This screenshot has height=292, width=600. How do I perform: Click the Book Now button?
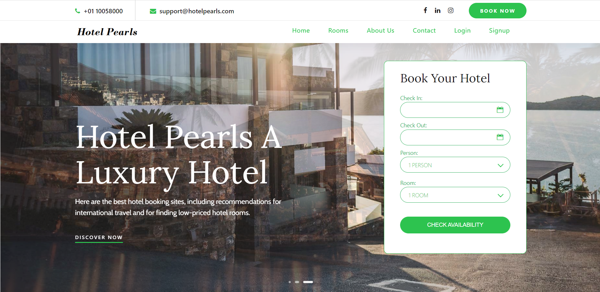tap(497, 11)
